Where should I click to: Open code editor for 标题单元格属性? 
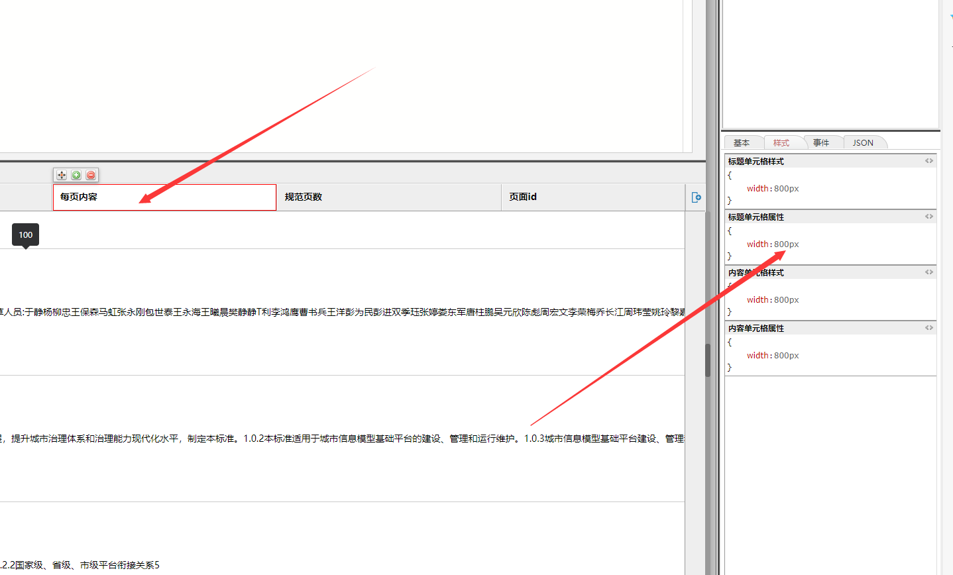click(929, 217)
